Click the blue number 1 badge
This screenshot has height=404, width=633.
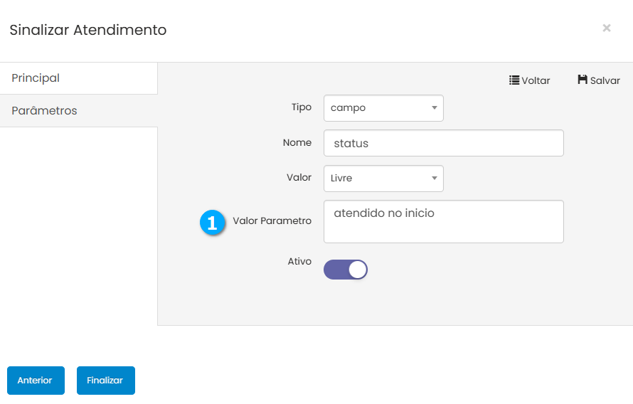click(212, 222)
